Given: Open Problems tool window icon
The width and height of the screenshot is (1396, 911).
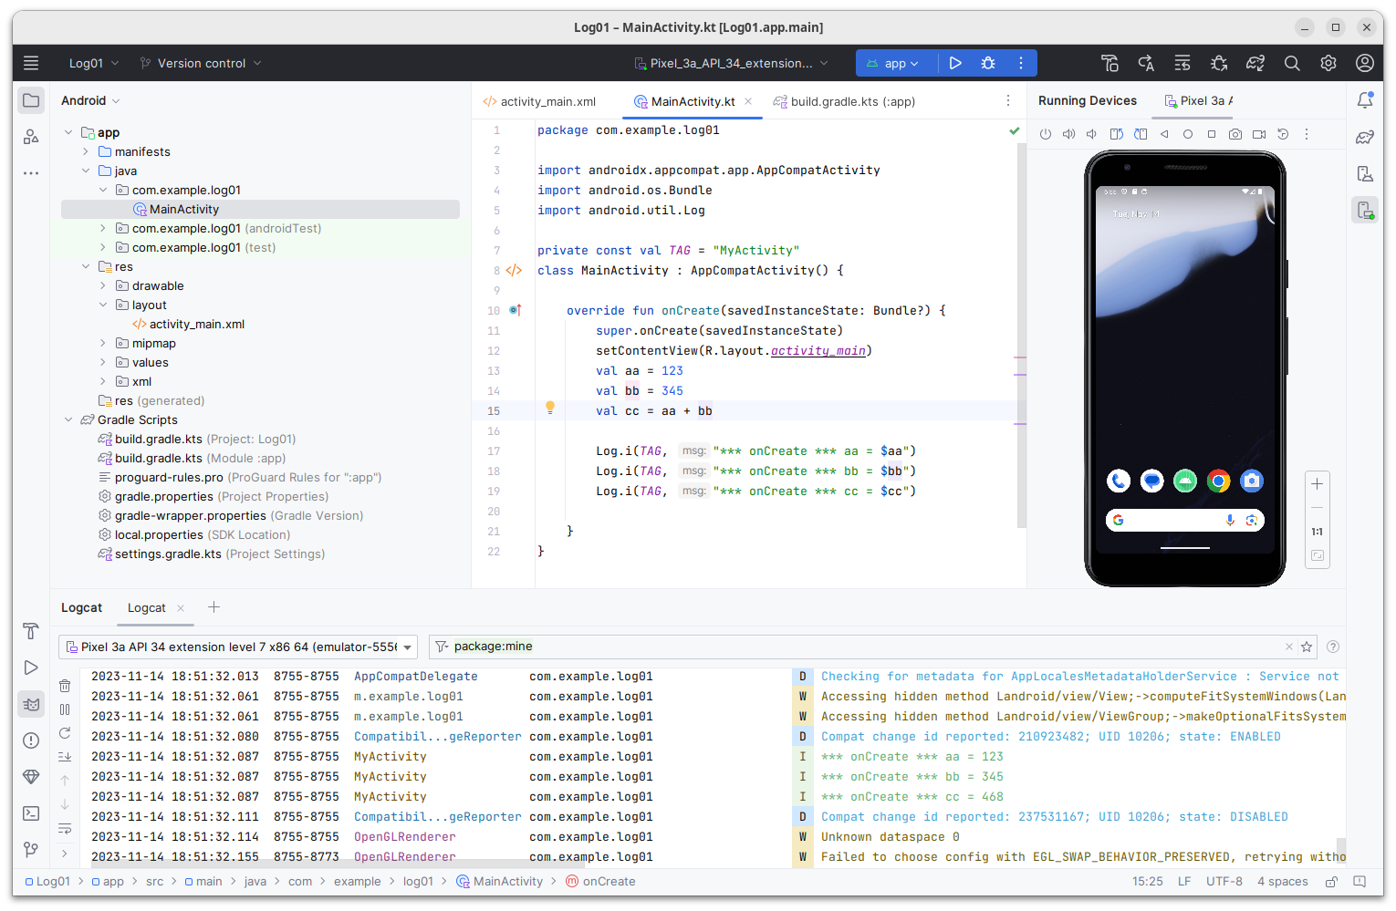Looking at the screenshot, I should (x=31, y=740).
